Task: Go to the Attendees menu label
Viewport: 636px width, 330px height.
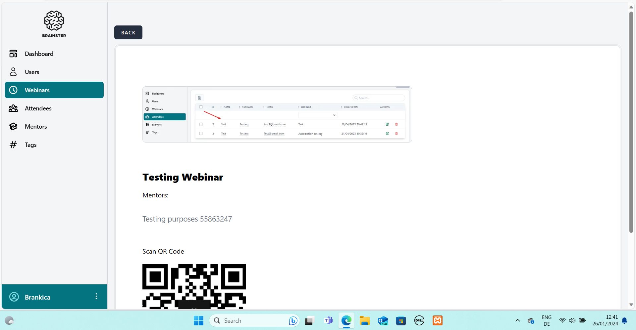Action: click(x=38, y=108)
